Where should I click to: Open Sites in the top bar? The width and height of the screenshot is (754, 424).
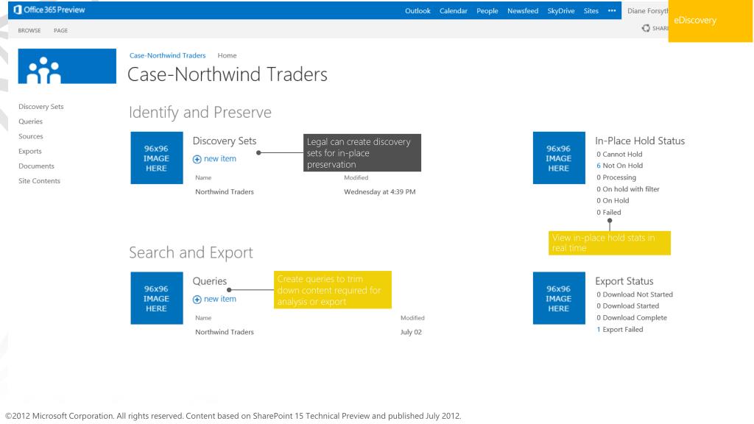point(591,10)
